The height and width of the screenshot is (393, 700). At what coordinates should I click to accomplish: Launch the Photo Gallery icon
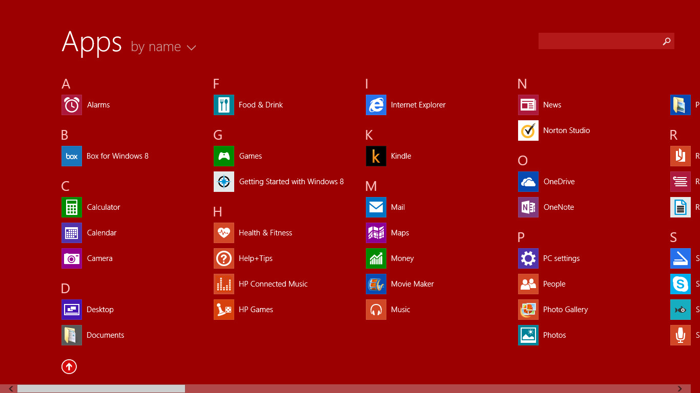tap(528, 310)
